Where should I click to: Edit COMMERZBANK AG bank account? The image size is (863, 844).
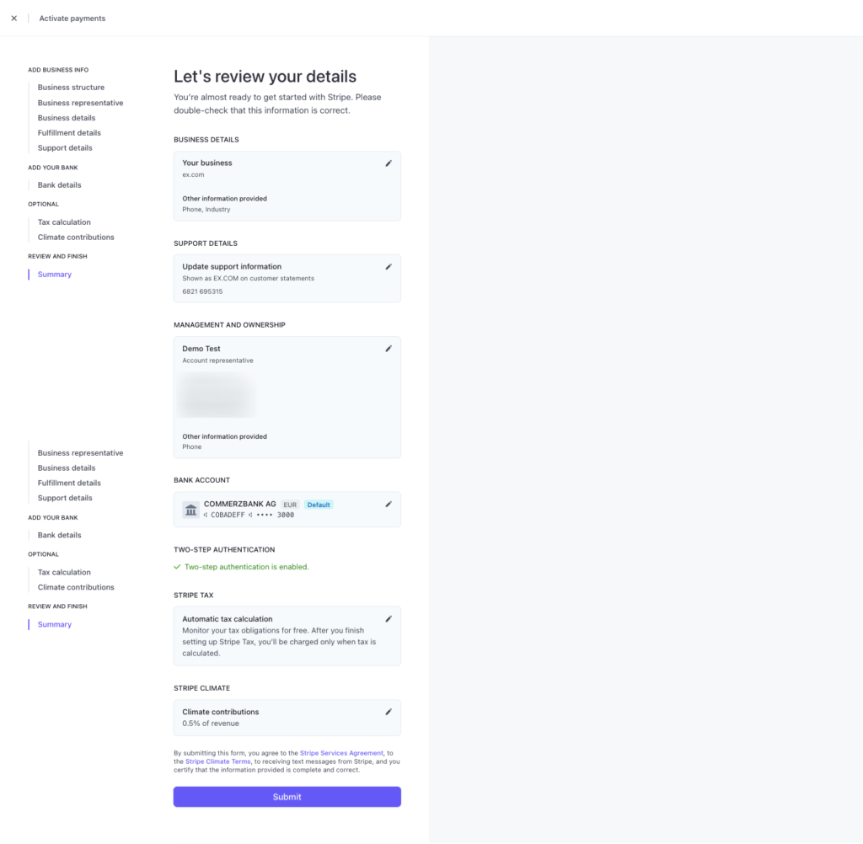pyautogui.click(x=389, y=505)
